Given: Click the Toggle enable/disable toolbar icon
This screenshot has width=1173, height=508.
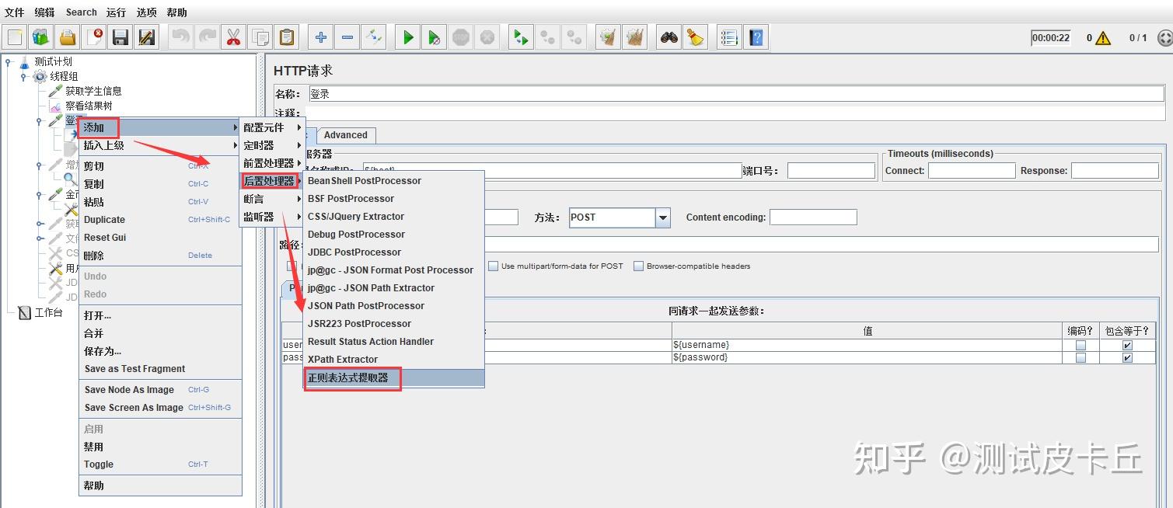Looking at the screenshot, I should point(373,37).
